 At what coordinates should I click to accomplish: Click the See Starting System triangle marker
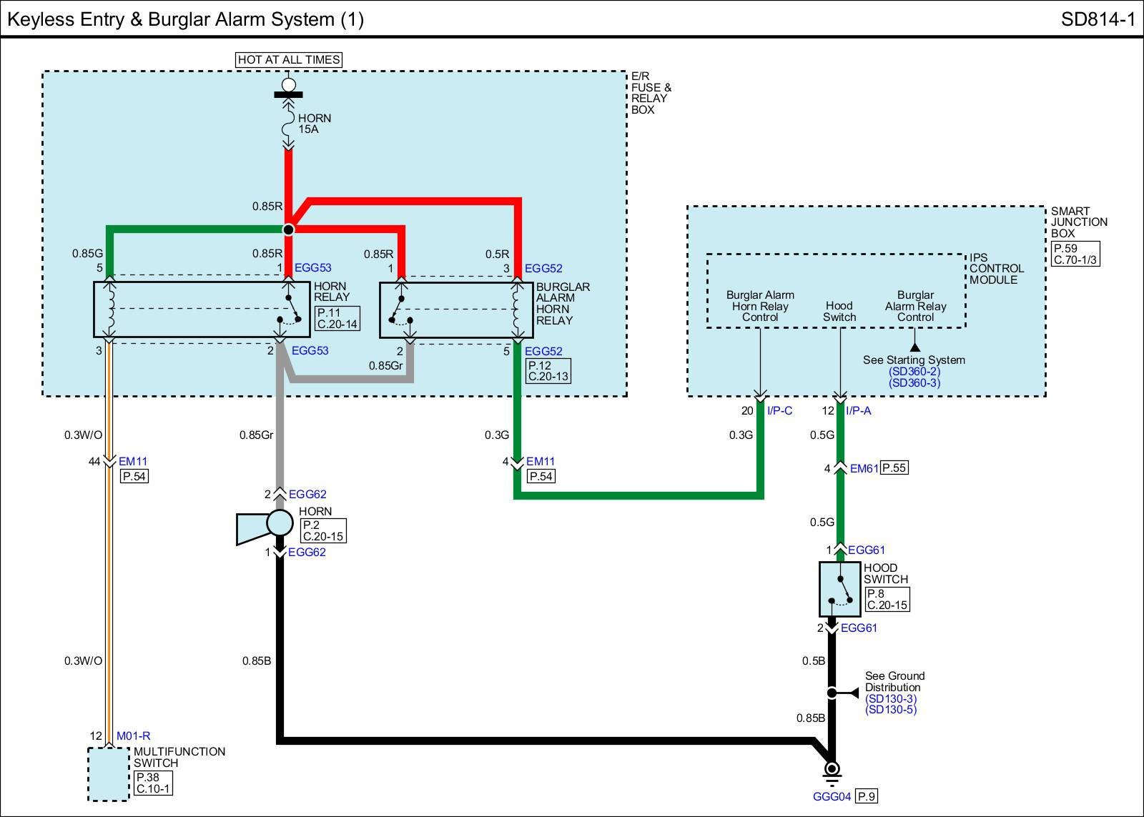coord(914,347)
